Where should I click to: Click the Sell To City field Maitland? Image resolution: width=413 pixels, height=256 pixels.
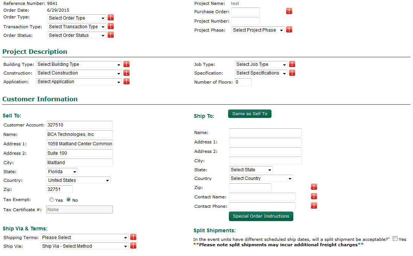79,163
